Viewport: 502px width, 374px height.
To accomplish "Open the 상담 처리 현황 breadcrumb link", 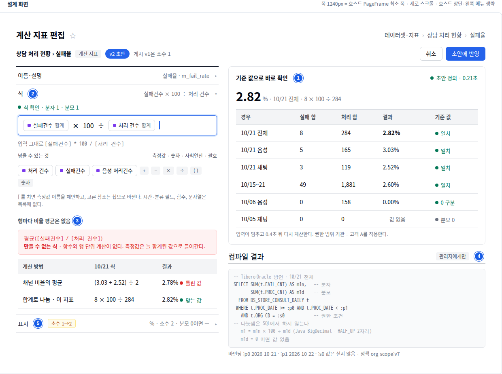I will [x=444, y=35].
